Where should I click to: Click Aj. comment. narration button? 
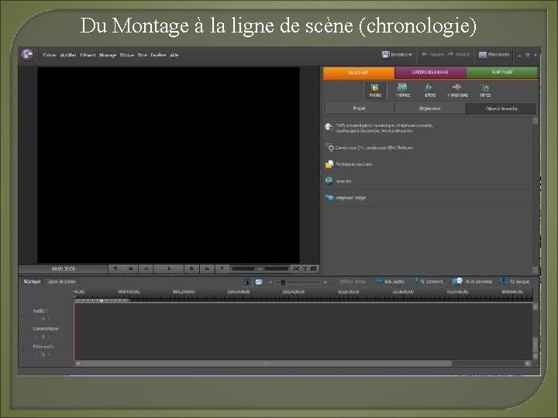pyautogui.click(x=429, y=282)
